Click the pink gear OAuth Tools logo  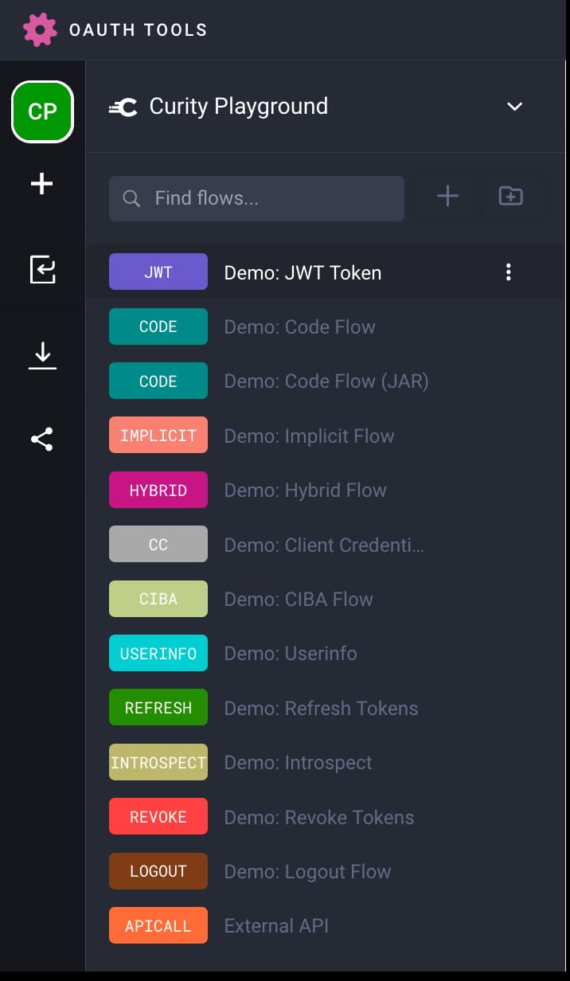40,30
